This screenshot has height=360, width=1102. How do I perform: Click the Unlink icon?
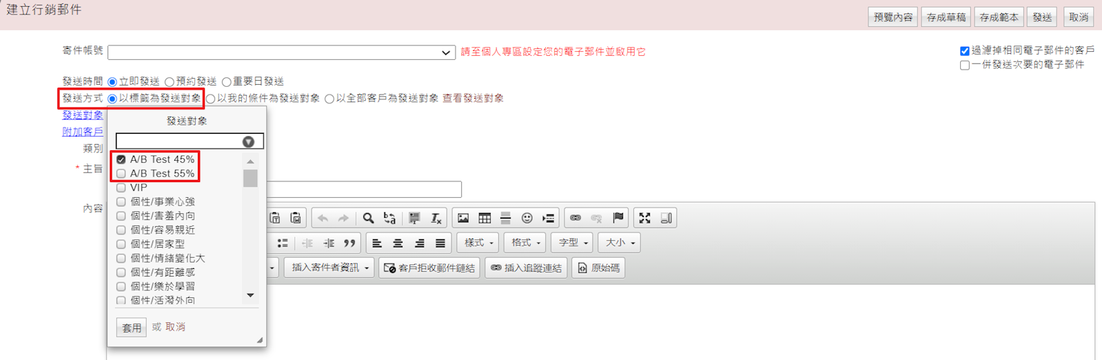[597, 218]
